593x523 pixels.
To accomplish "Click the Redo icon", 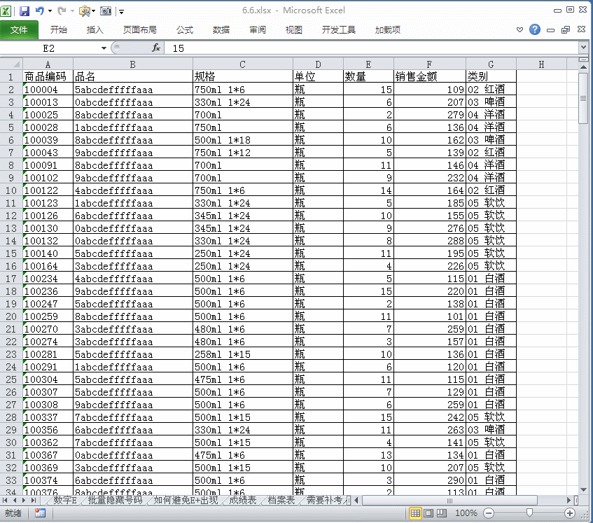I will pos(62,11).
